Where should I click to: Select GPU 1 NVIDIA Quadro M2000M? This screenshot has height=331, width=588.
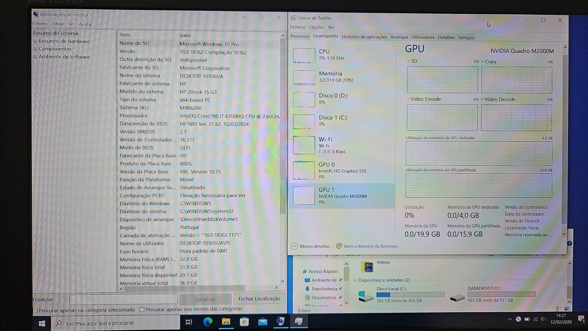click(342, 195)
